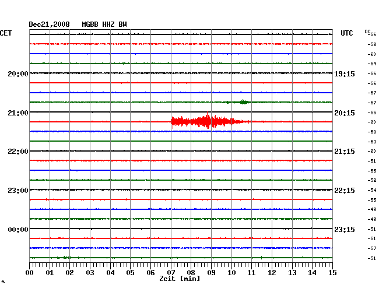Screen dimensions: 379x288
Task: Click minute label 07 on time axis
Action: [x=171, y=272]
